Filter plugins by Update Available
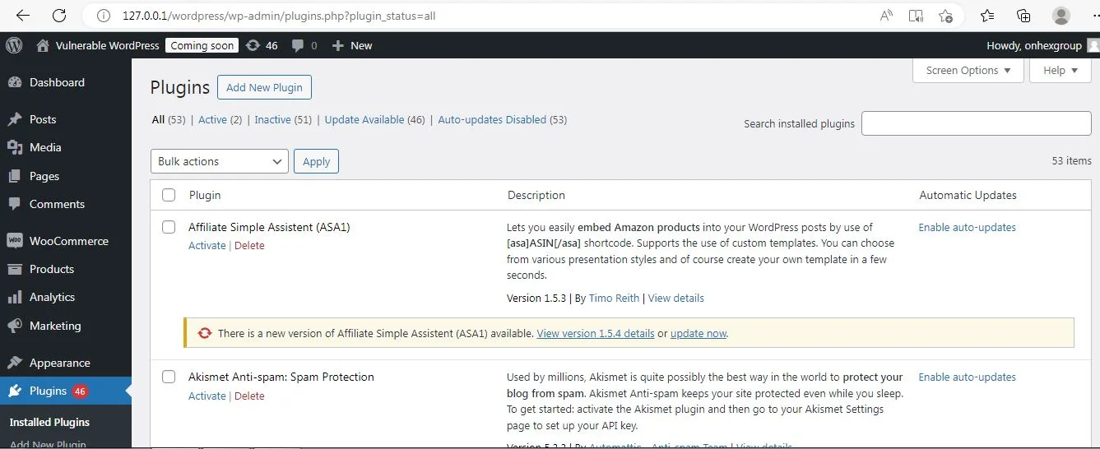 click(x=364, y=119)
